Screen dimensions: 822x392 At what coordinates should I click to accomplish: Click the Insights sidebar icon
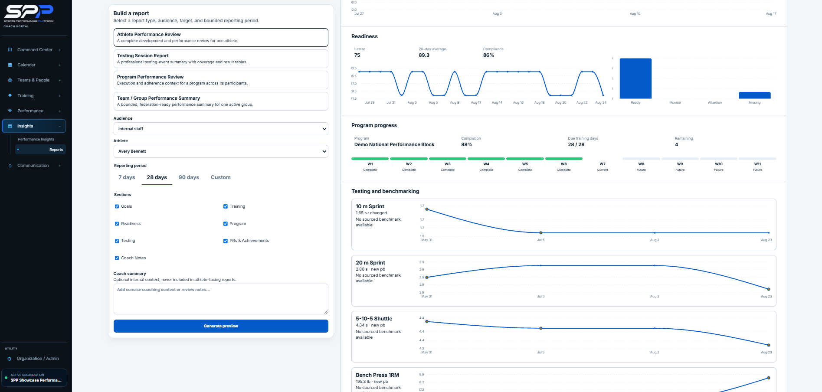point(10,126)
